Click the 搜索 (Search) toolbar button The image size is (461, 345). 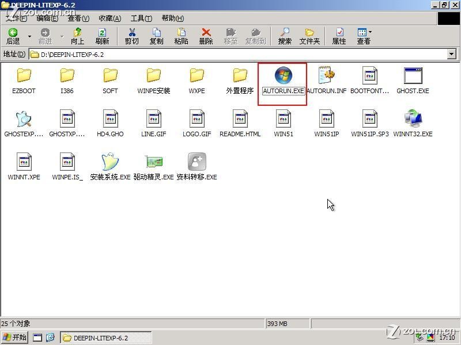tap(285, 36)
